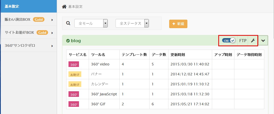The width and height of the screenshot is (274, 114).
Task: Click the 360° video tool name
Action: (x=100, y=64)
